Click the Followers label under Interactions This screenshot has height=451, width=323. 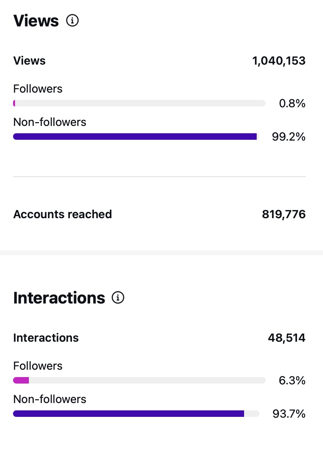(x=38, y=366)
